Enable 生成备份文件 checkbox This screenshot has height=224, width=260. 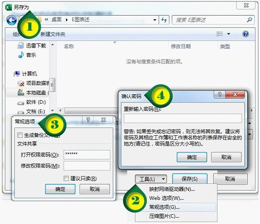click(x=20, y=135)
